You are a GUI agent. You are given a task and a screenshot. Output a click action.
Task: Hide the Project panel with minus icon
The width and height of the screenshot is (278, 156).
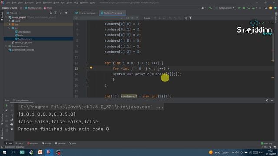click(71, 13)
